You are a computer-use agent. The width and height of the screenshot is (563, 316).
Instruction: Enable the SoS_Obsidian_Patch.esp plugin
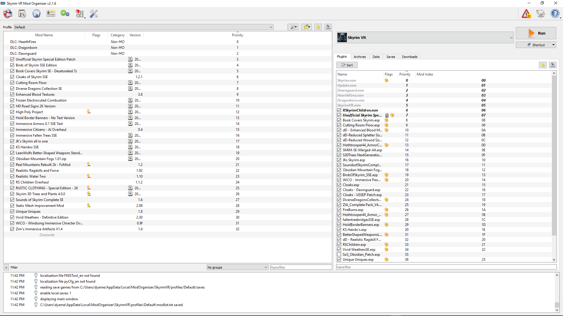pyautogui.click(x=339, y=255)
